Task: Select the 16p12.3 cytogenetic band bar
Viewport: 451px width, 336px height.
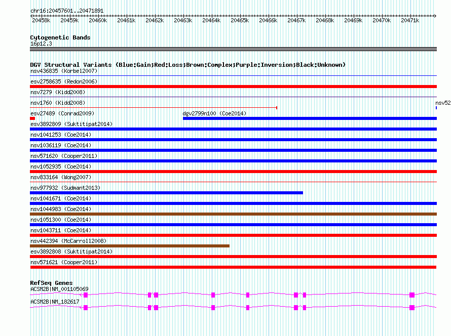Action: click(233, 49)
